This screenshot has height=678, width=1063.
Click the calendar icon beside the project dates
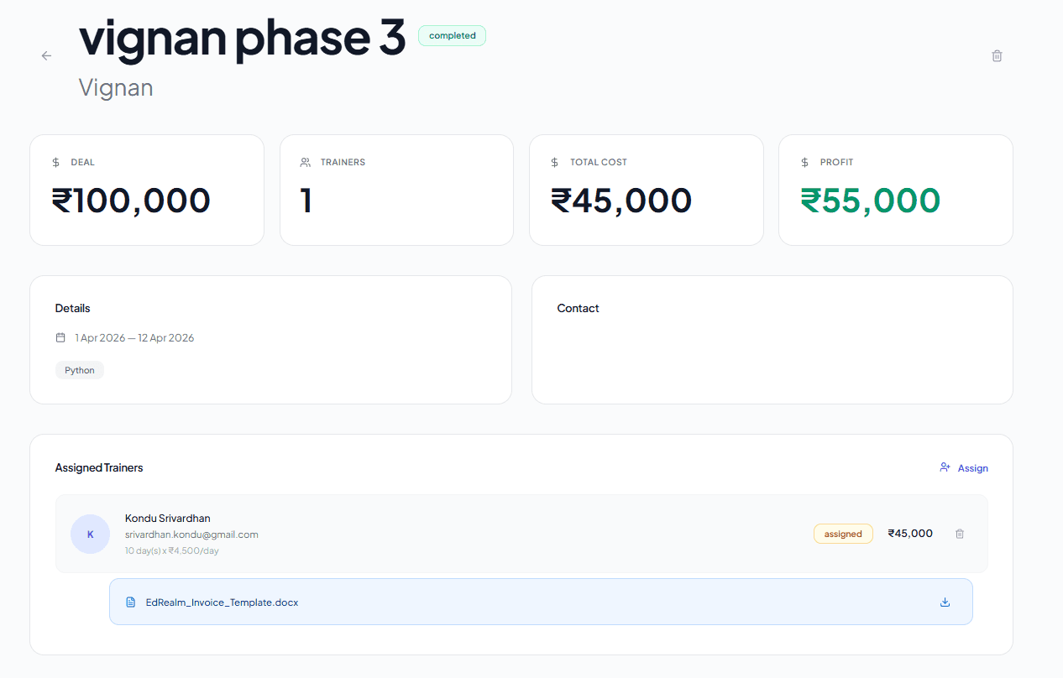60,336
